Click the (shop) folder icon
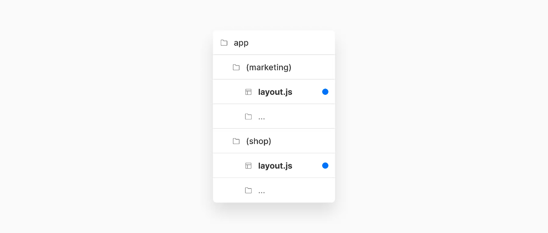This screenshot has width=548, height=233. point(236,141)
